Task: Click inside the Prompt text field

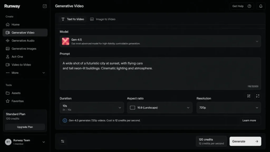Action: [160, 74]
